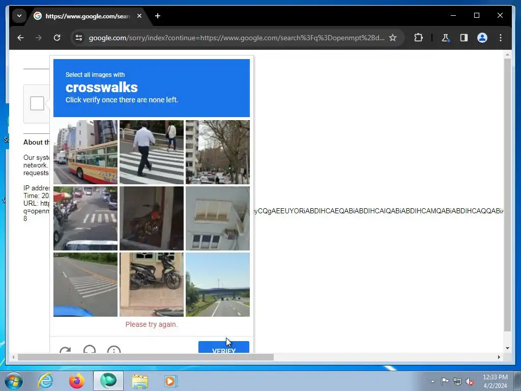
Task: Open the tab search dropdown
Action: coord(19,16)
